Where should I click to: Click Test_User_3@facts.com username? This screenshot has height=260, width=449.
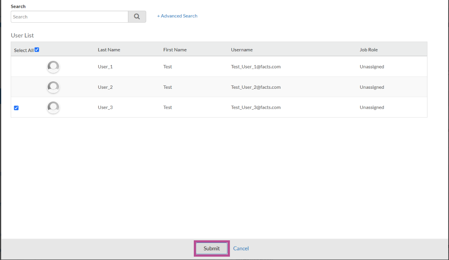(256, 107)
